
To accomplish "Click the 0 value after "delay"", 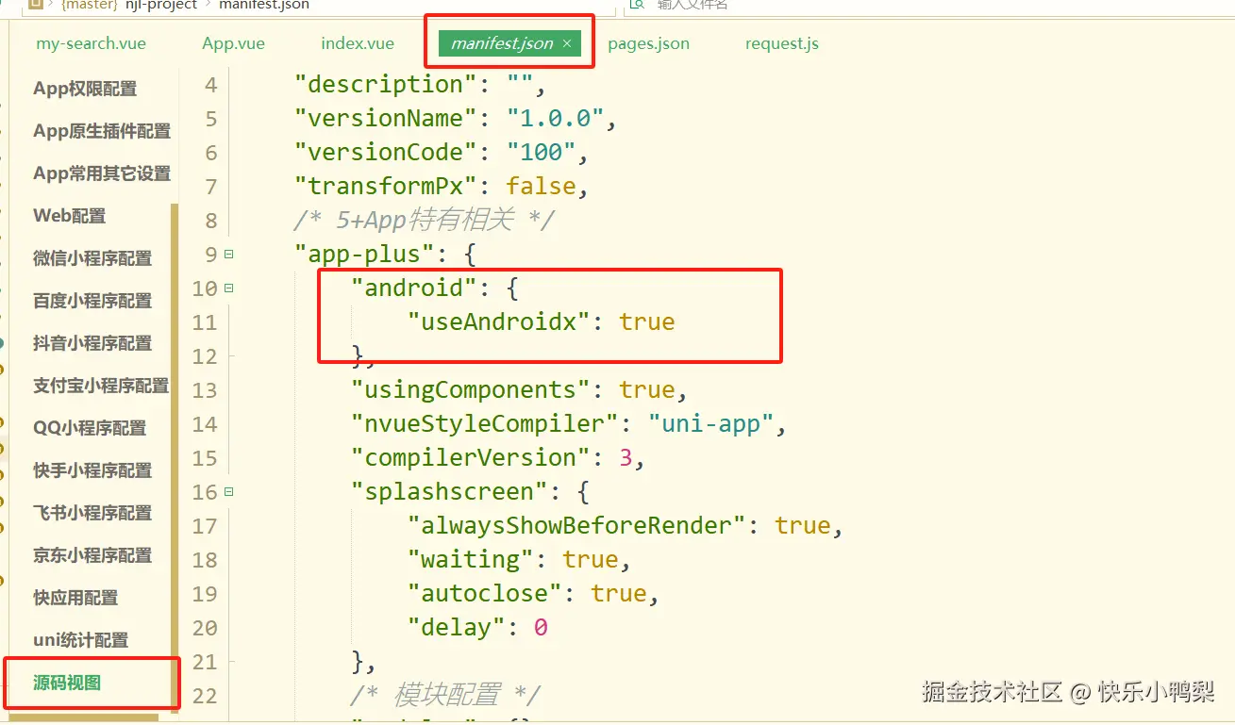I will (541, 628).
